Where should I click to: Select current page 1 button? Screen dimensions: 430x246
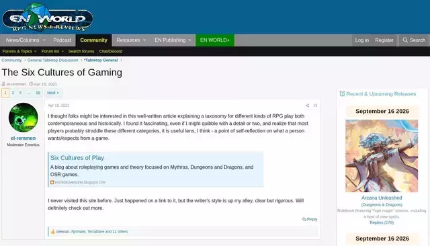(x=5, y=93)
